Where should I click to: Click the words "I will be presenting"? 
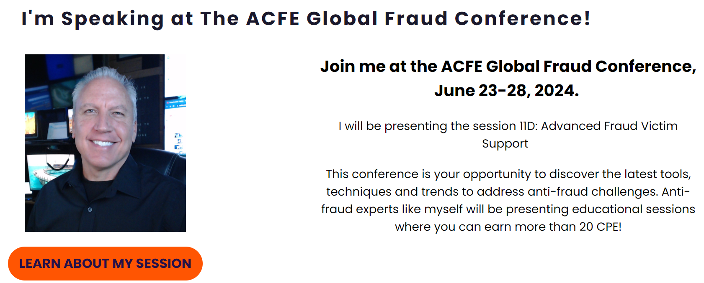(393, 126)
